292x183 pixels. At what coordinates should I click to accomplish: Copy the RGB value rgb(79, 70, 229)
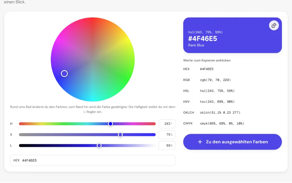click(215, 80)
